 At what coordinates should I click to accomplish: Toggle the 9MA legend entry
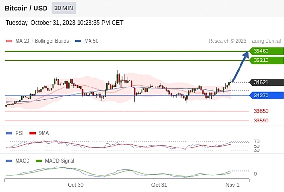coord(39,133)
